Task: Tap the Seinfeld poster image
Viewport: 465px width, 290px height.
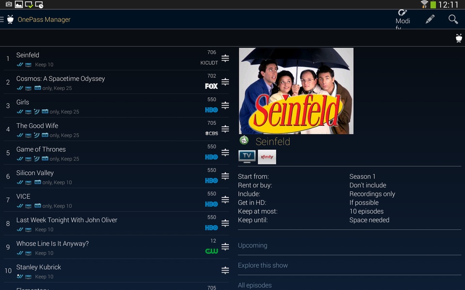Action: (x=296, y=91)
